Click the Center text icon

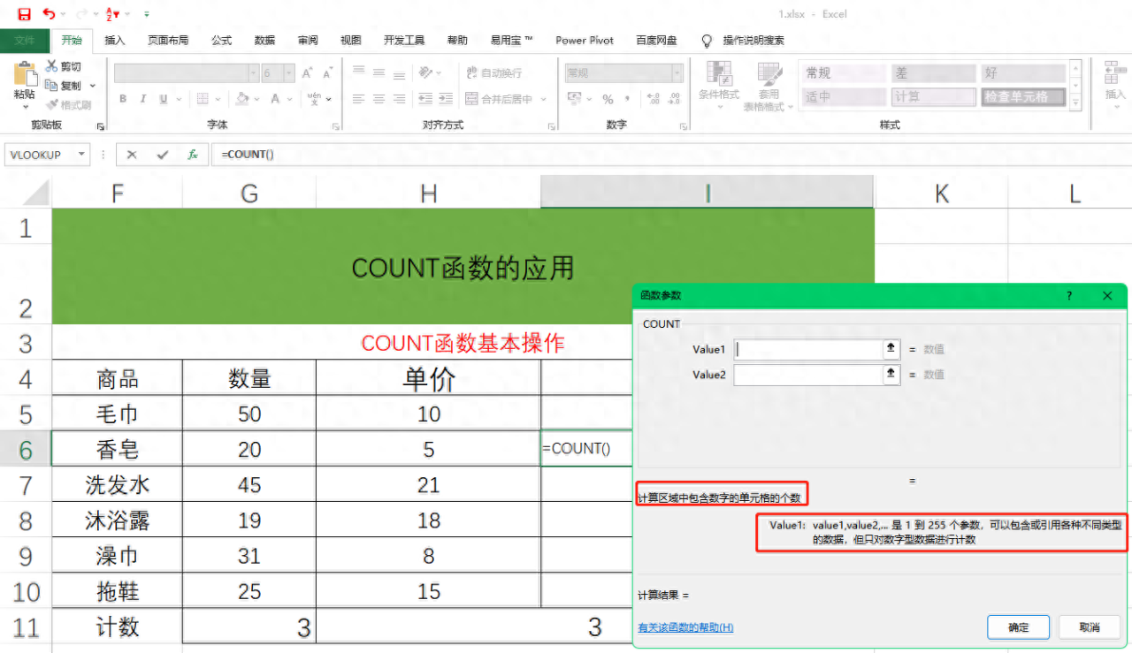point(379,99)
